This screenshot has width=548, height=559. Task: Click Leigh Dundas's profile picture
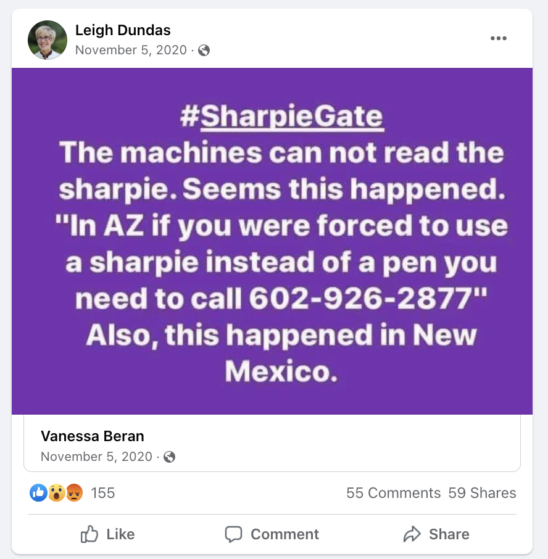pyautogui.click(x=48, y=39)
